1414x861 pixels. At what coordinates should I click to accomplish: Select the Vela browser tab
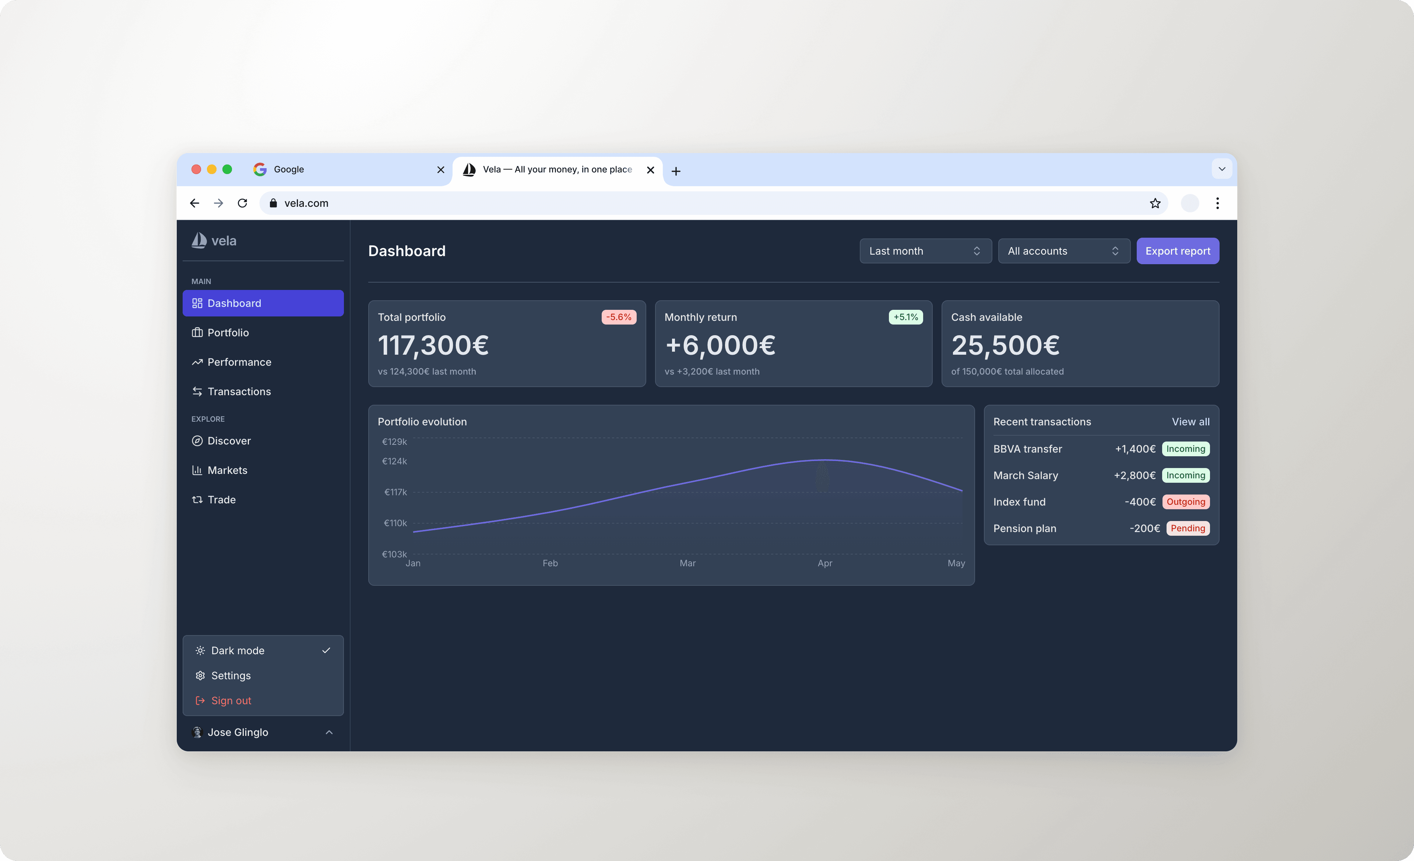pyautogui.click(x=558, y=170)
